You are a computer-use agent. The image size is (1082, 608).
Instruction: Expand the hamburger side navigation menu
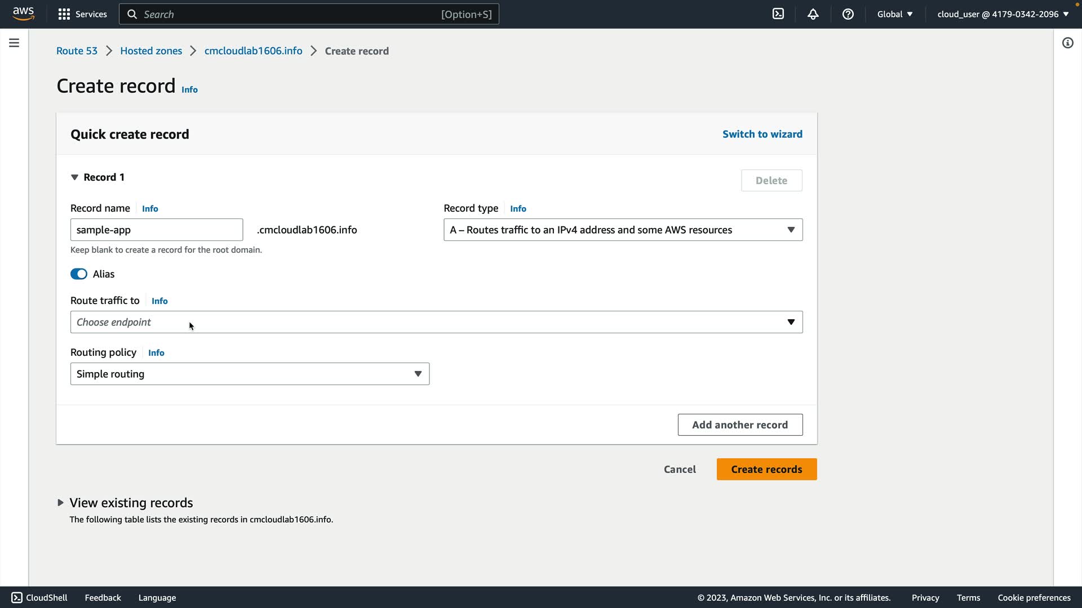coord(14,43)
